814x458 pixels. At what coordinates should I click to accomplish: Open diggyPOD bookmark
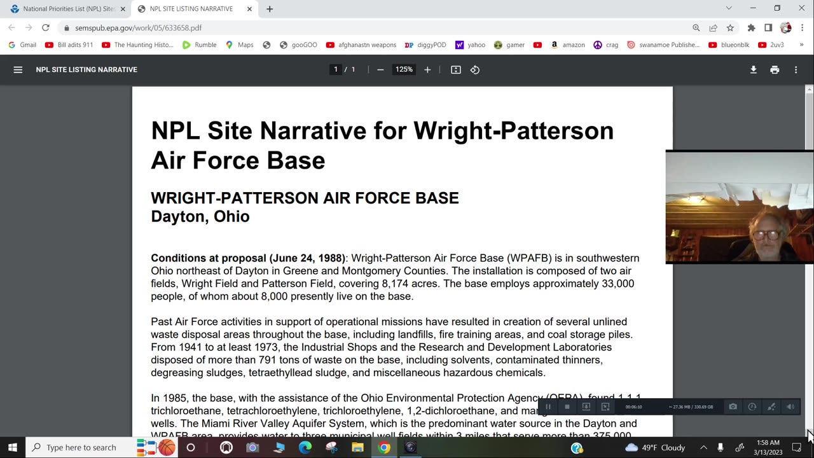(425, 45)
